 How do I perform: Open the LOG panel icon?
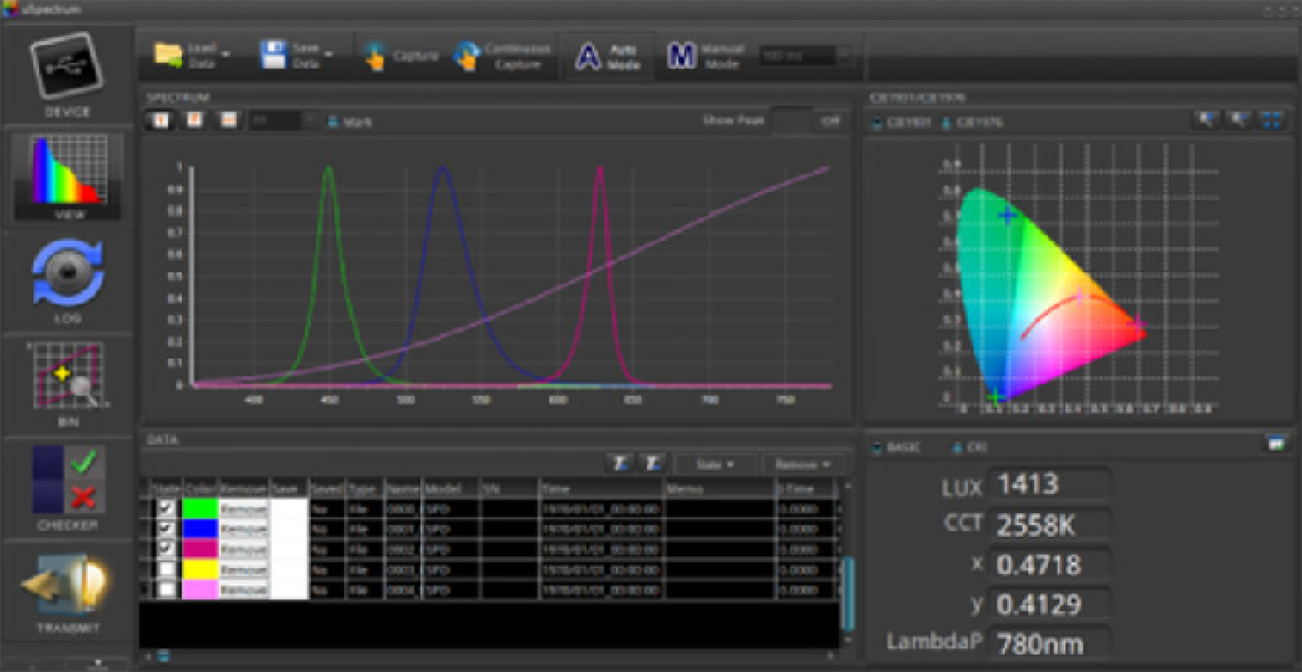(67, 277)
